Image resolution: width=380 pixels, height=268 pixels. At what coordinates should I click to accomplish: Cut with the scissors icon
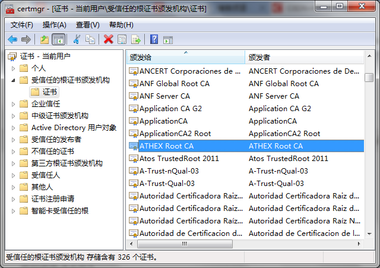[77, 39]
